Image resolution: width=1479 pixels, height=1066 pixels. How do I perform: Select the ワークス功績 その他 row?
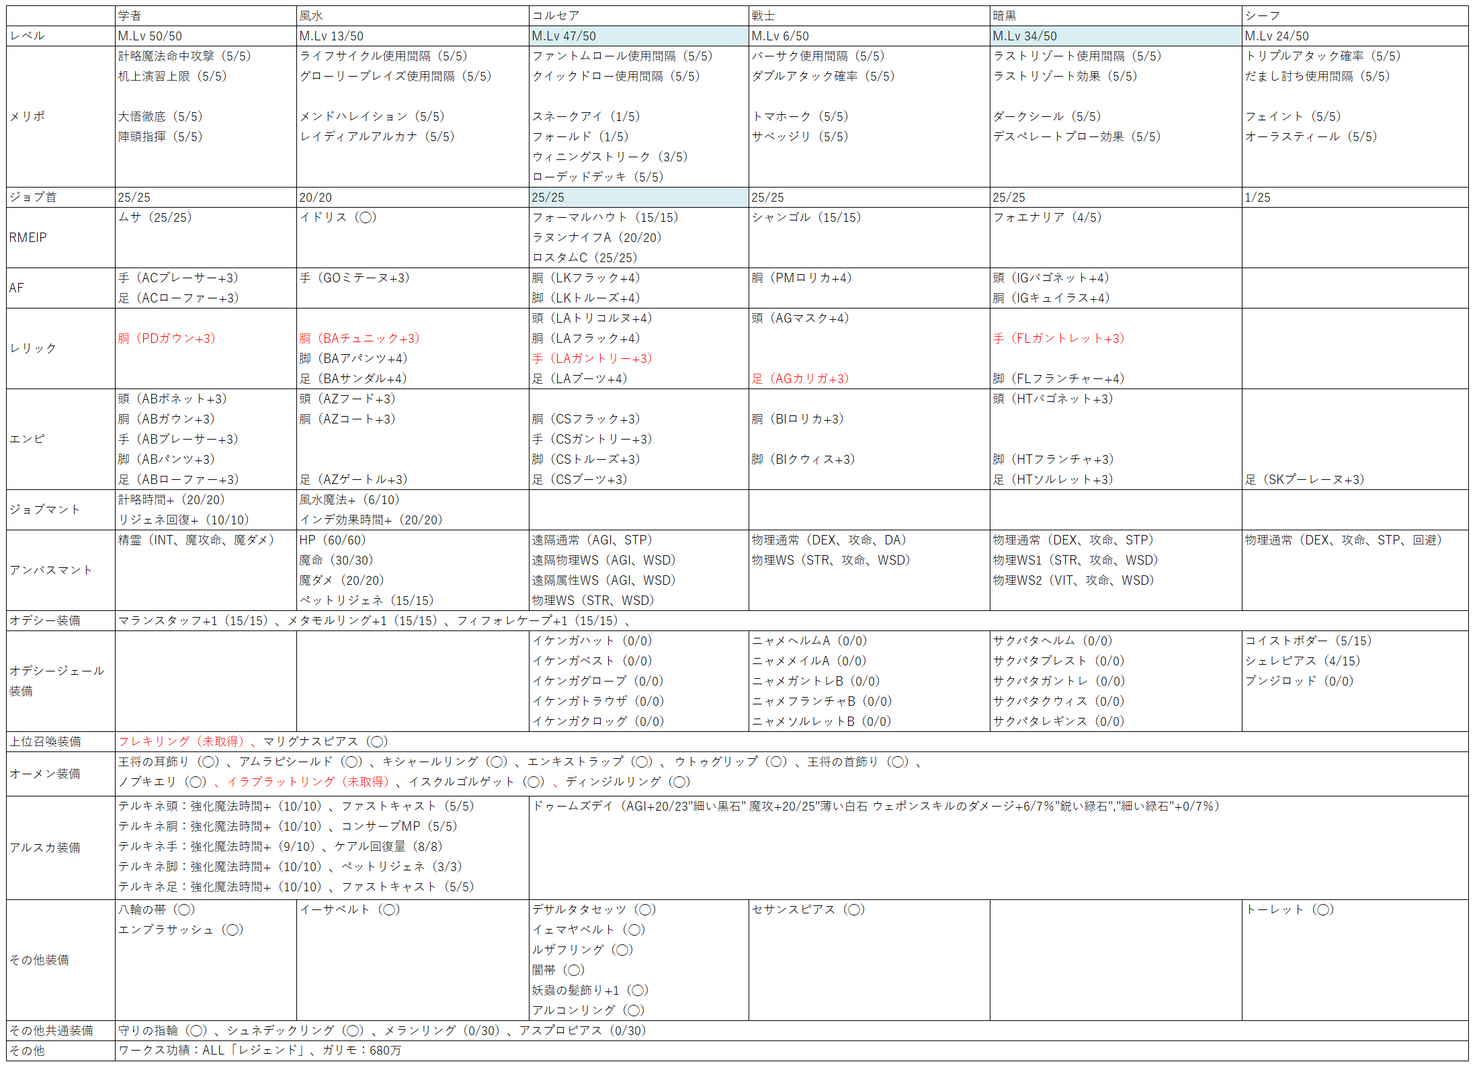pos(259,1051)
